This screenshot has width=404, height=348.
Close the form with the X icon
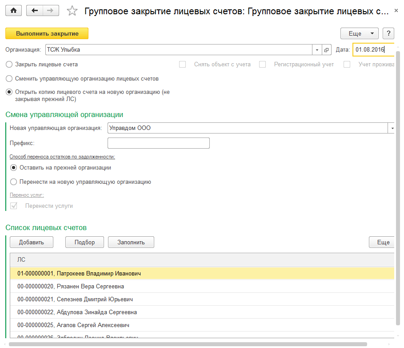(396, 11)
